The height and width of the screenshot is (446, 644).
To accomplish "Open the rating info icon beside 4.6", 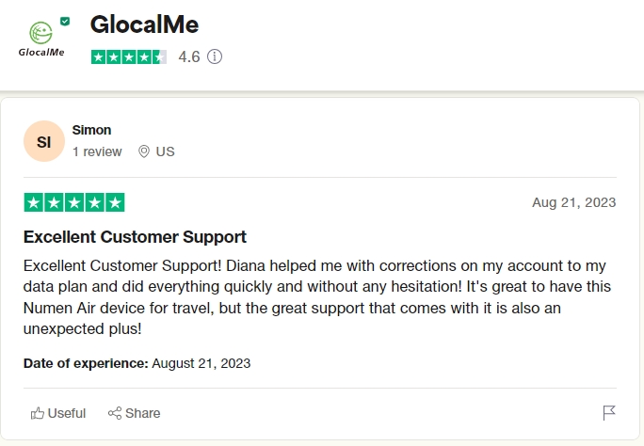I will point(215,56).
